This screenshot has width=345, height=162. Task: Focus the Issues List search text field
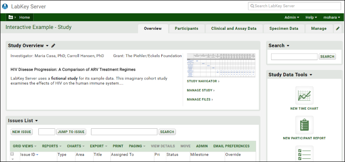tap(124, 132)
